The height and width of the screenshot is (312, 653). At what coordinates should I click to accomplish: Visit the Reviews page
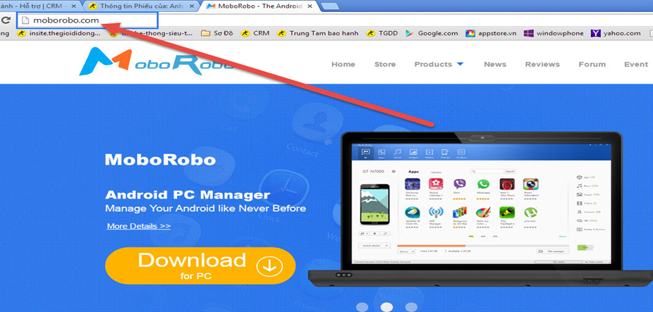coord(542,65)
